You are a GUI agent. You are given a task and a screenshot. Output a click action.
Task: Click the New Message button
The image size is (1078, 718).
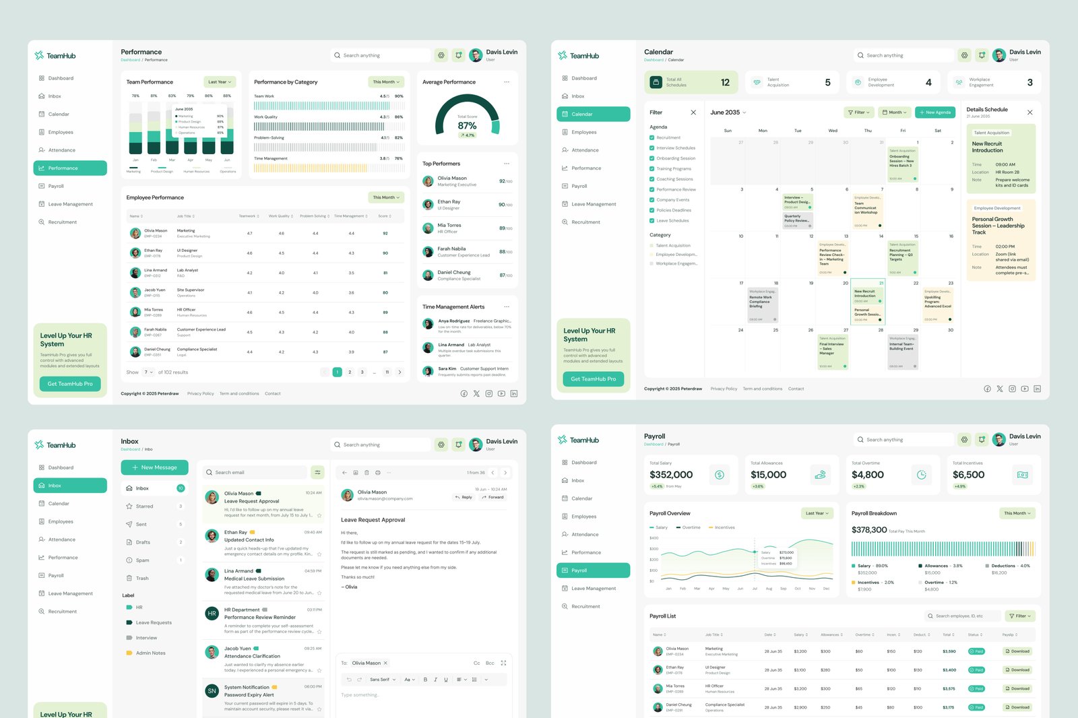(x=154, y=467)
